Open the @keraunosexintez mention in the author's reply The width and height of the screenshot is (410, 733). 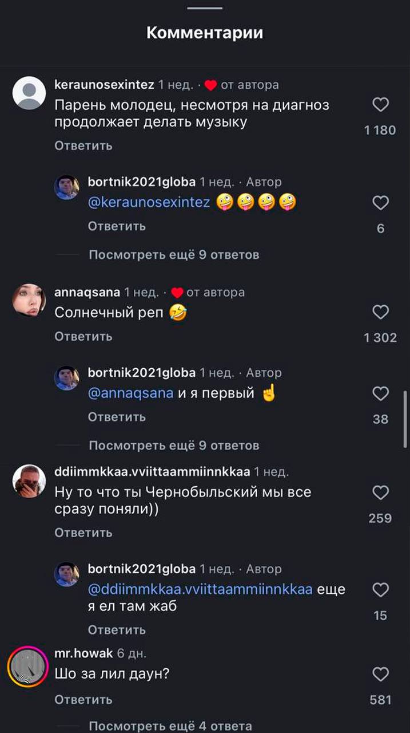tap(149, 202)
